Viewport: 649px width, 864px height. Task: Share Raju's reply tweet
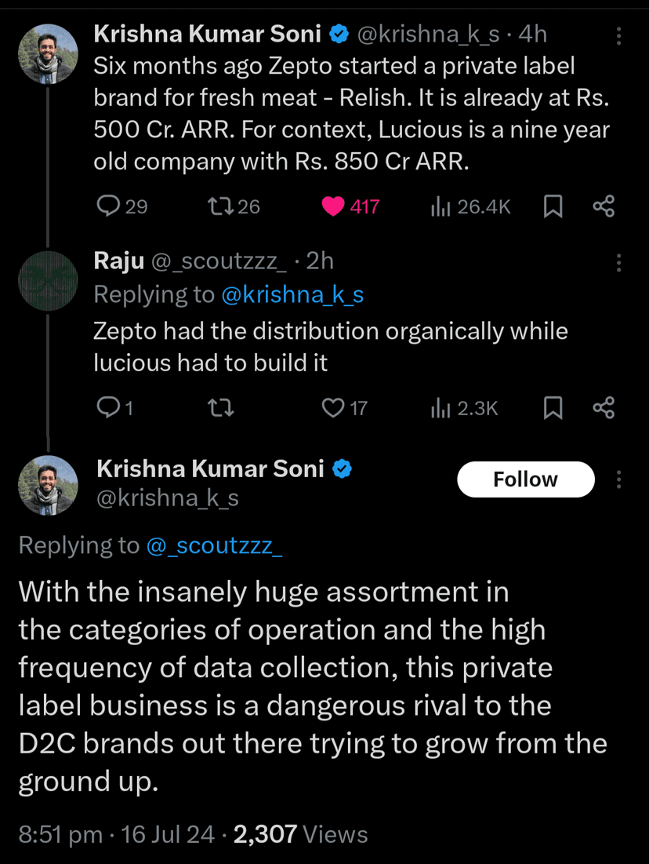click(x=604, y=407)
